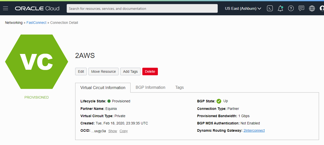
Task: Click the Oracle Cloud logo
Action: (37, 8)
